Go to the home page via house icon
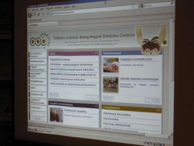The image size is (194, 146). (x=48, y=13)
